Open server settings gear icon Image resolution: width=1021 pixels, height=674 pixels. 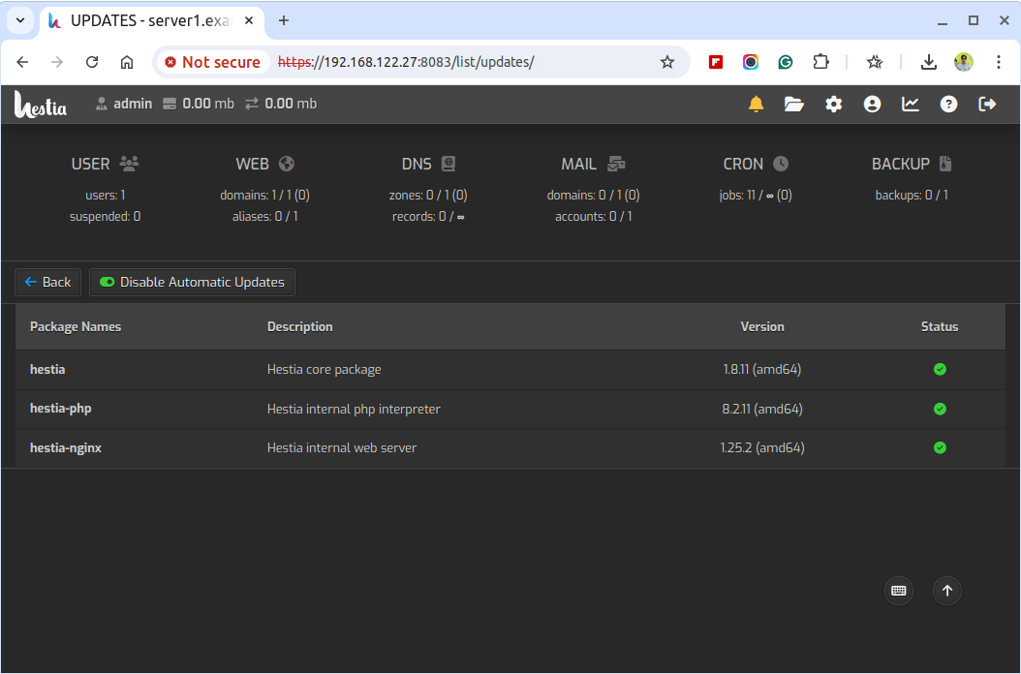point(833,105)
